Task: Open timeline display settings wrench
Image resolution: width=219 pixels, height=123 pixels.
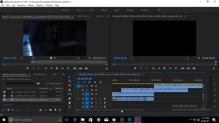Action: (x=100, y=82)
